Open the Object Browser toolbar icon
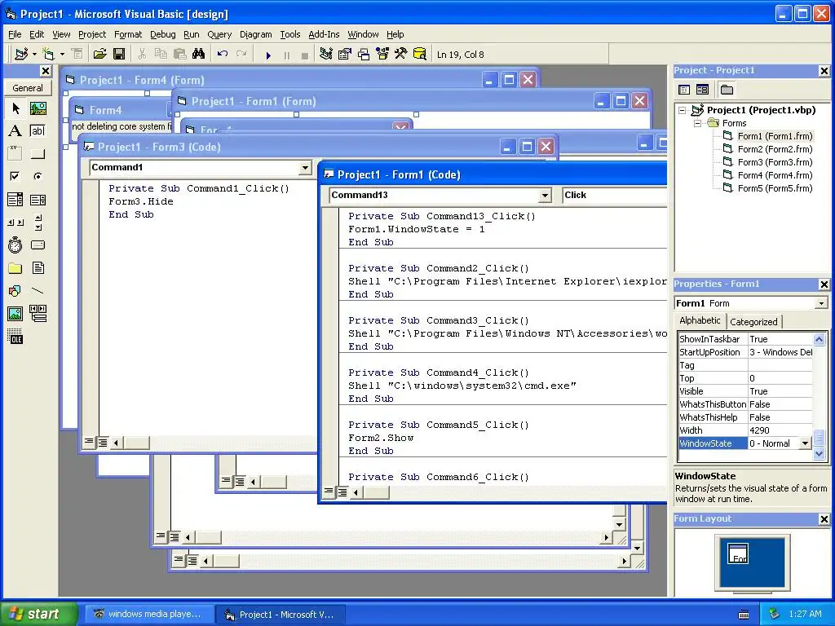Viewport: 835px width, 626px height. coord(382,55)
